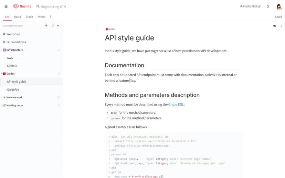Collapse the Guides collection

pos(2,74)
